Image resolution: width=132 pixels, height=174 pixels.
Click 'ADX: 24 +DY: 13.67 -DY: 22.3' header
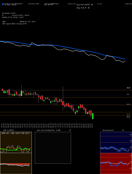click(x=15, y=133)
